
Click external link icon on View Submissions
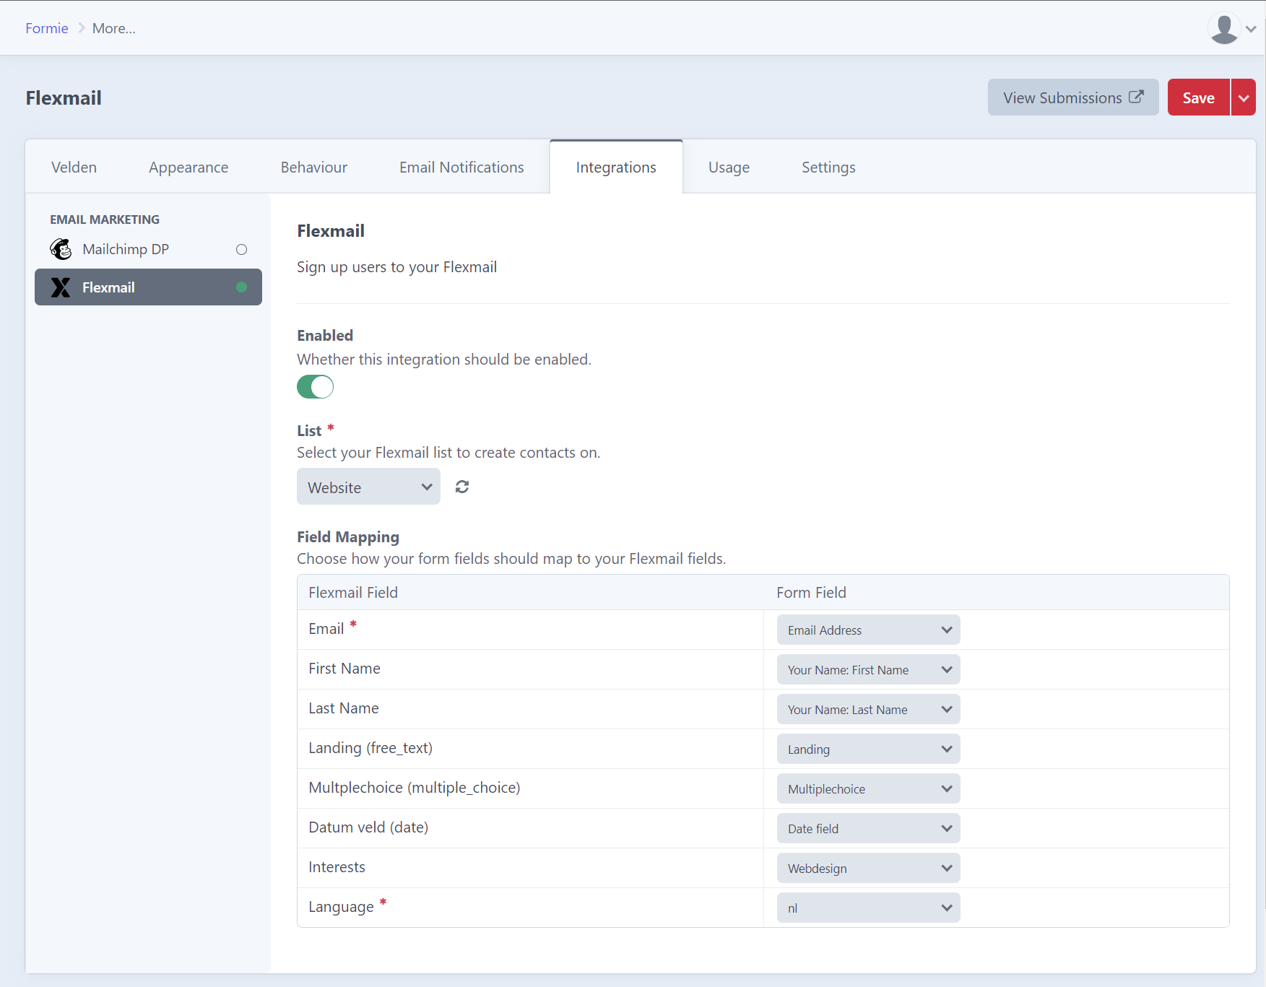(x=1136, y=97)
